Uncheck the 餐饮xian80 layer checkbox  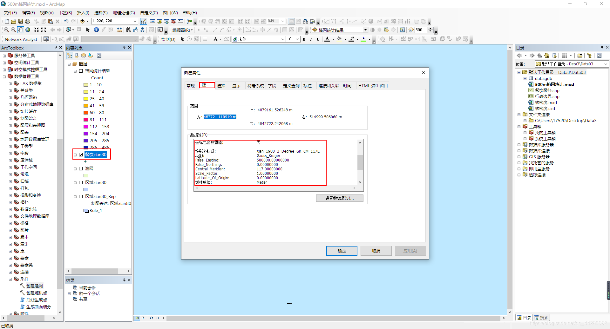tap(81, 155)
